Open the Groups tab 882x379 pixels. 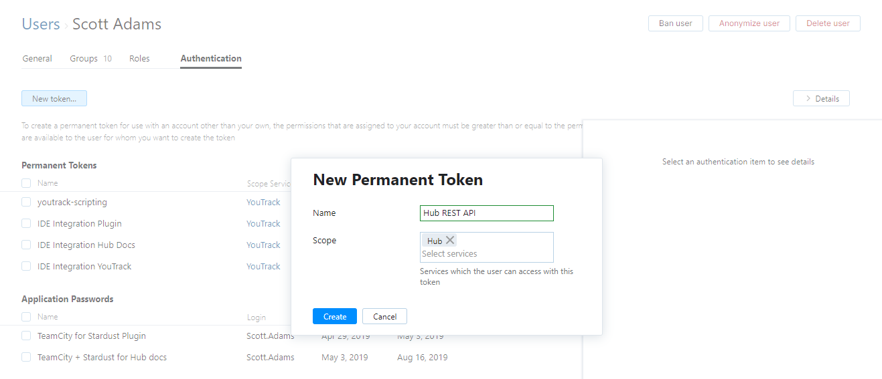84,59
